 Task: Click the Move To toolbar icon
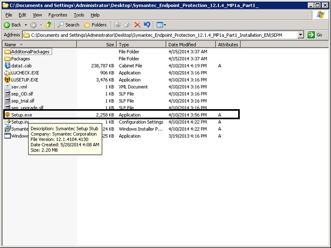(117, 25)
